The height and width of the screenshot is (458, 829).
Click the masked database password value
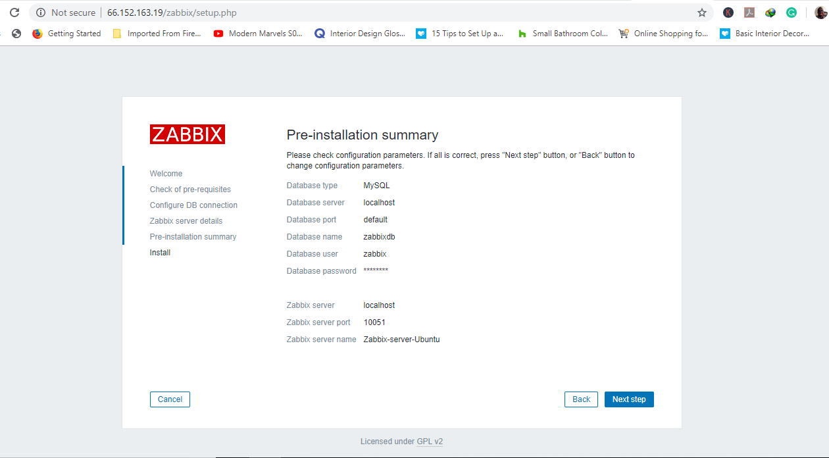(376, 270)
